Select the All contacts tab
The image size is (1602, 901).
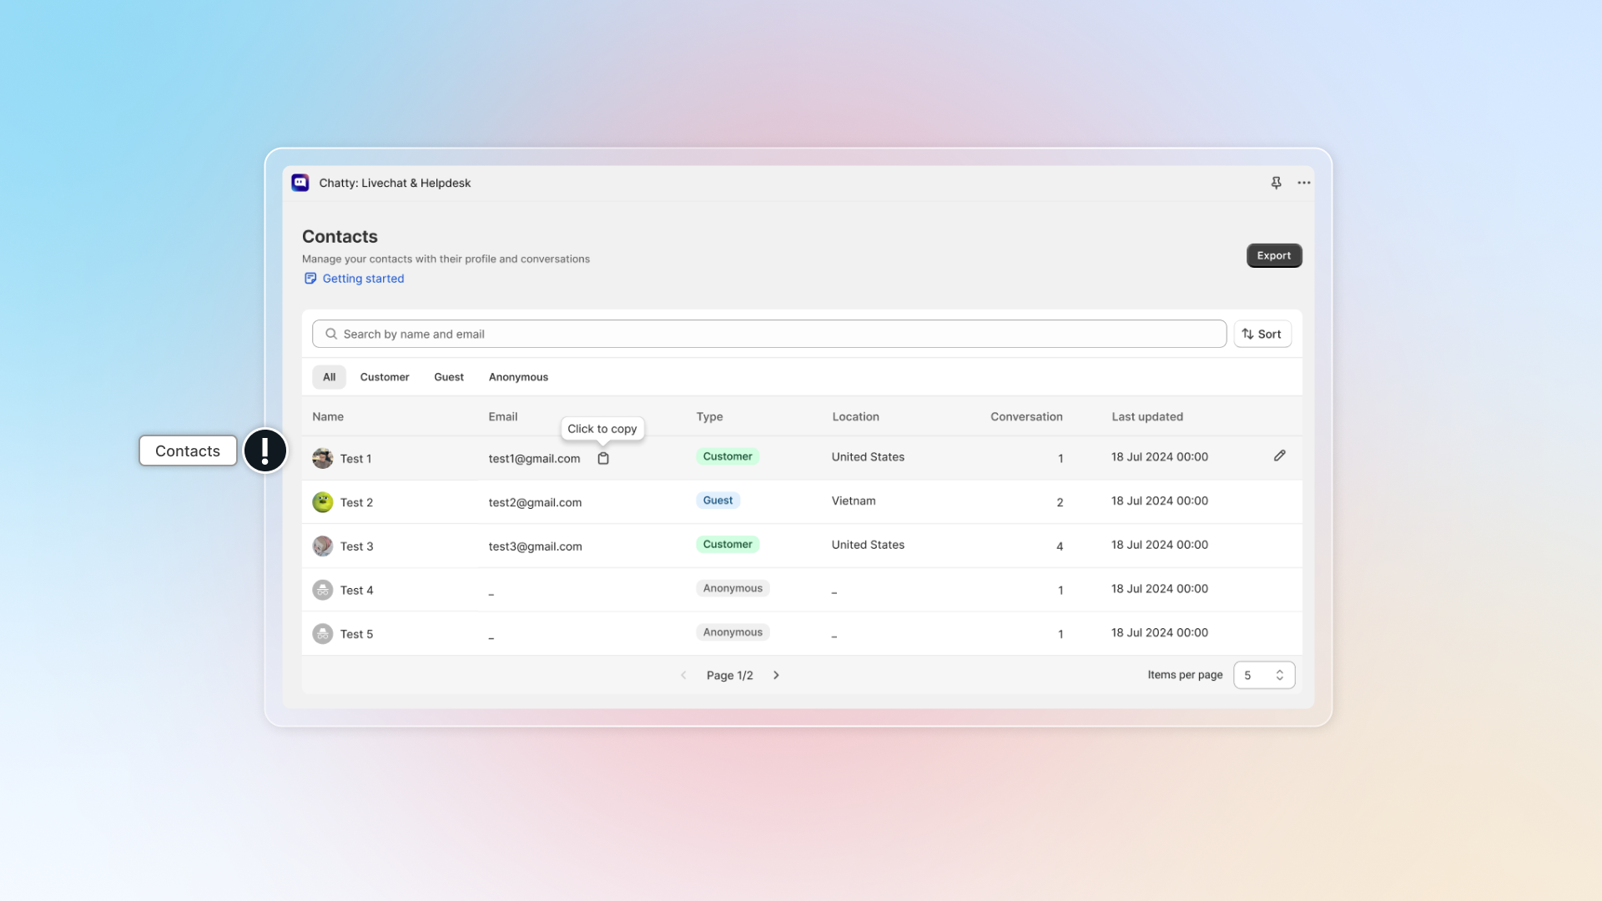(330, 377)
